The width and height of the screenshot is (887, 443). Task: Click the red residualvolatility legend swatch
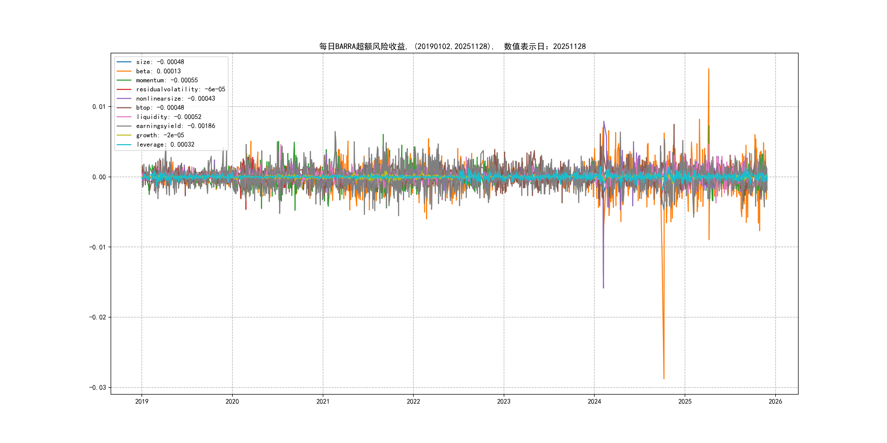[124, 89]
